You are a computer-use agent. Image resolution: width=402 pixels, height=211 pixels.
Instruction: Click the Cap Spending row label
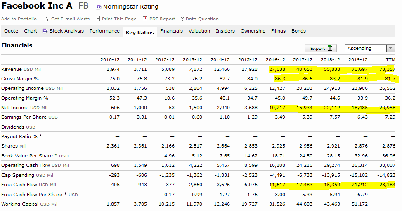point(27,175)
